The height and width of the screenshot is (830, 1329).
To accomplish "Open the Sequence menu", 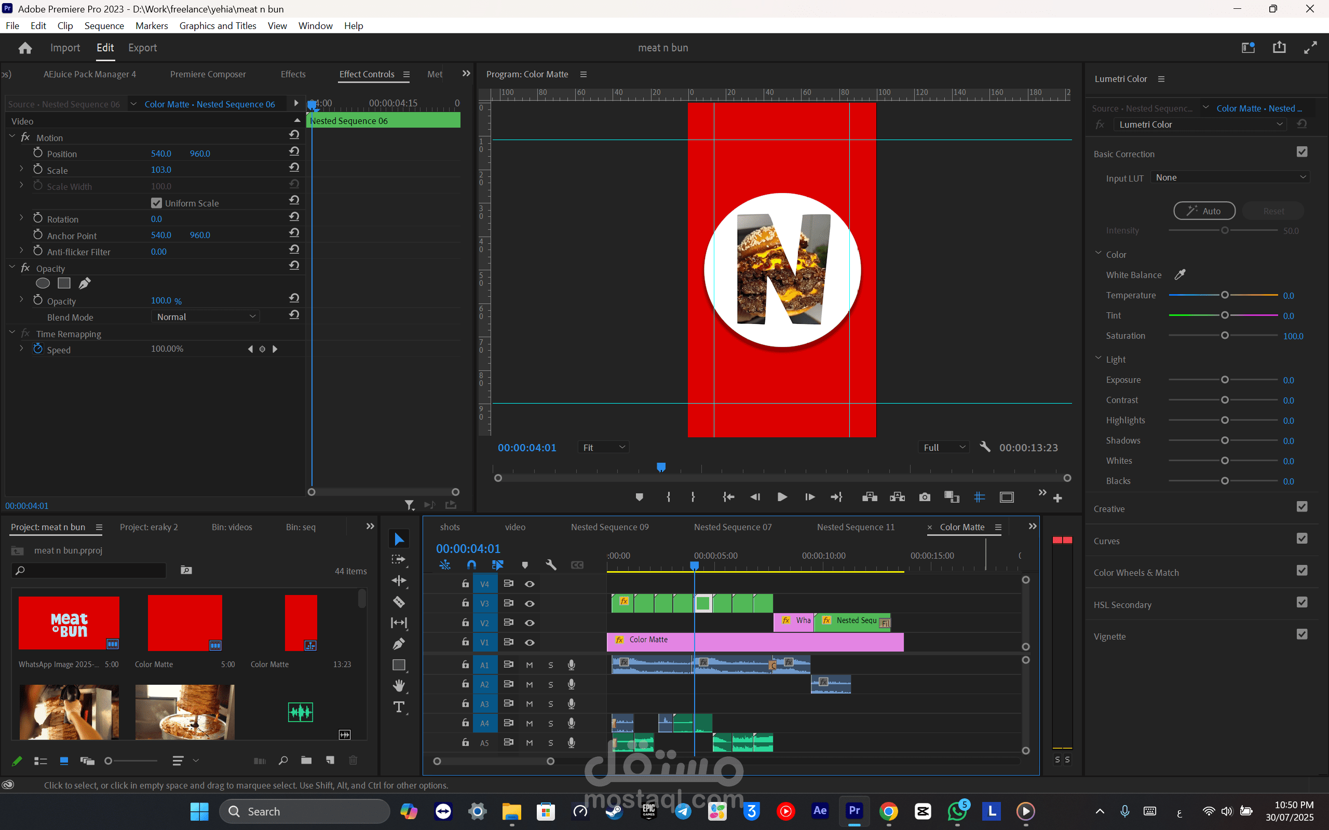I will [104, 26].
